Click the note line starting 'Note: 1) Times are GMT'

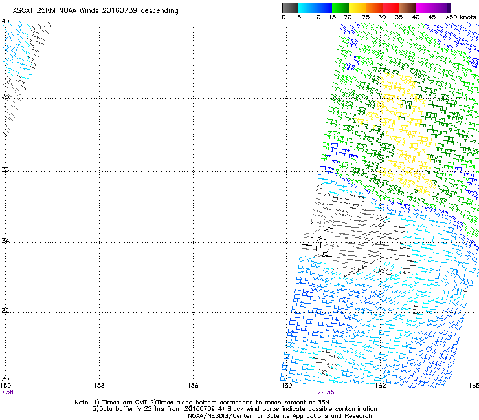click(x=202, y=403)
